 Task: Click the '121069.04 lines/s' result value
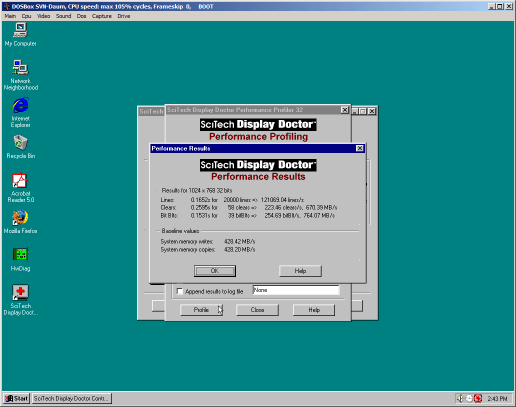point(282,200)
